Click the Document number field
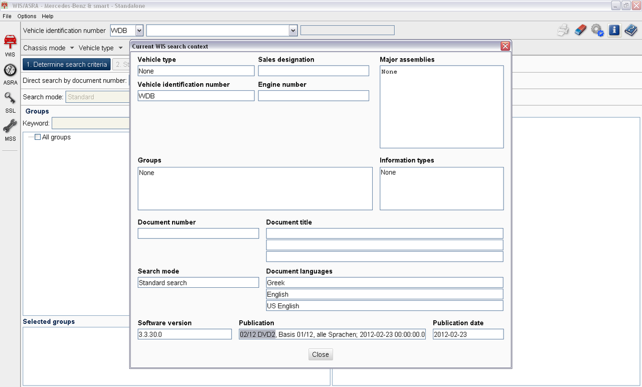642x387 pixels. 198,233
